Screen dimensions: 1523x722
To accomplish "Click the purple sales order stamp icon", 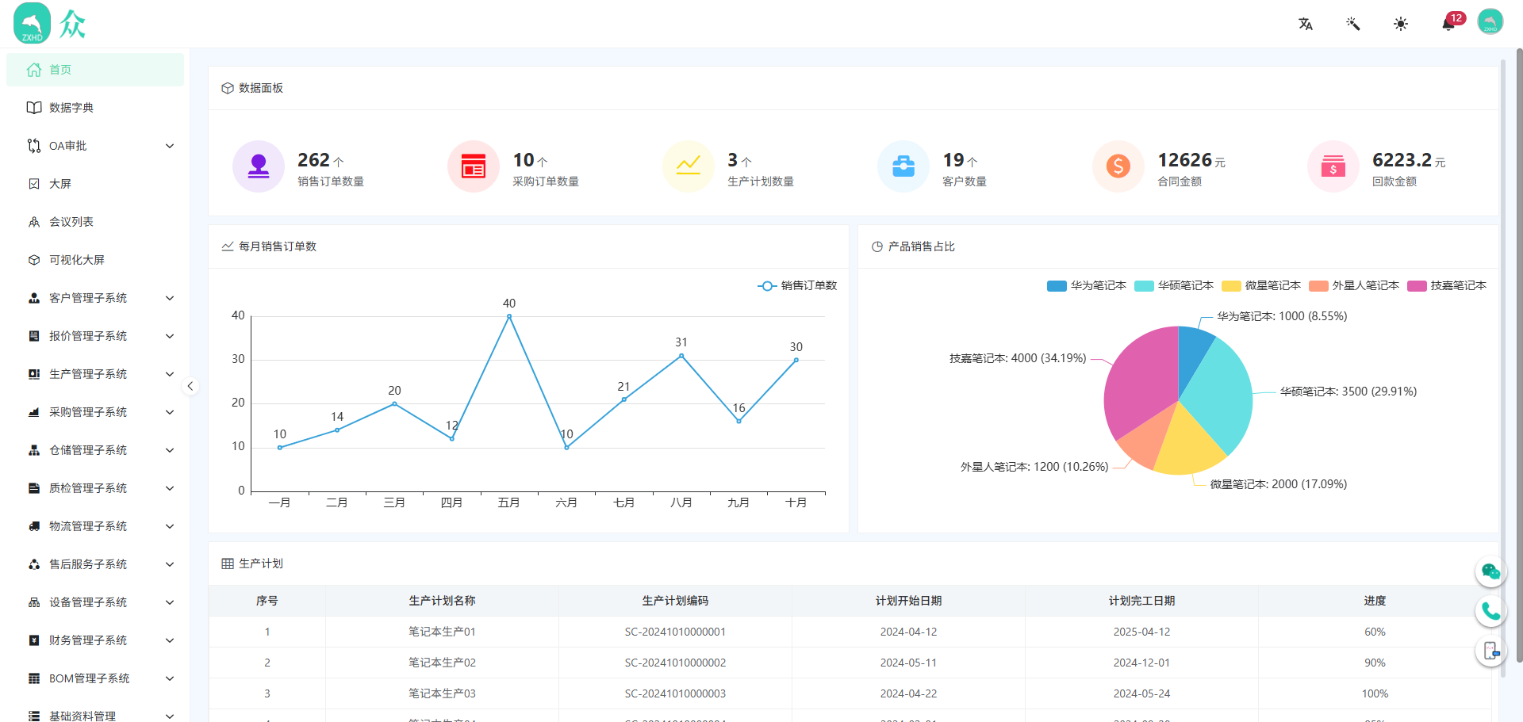I will point(259,166).
